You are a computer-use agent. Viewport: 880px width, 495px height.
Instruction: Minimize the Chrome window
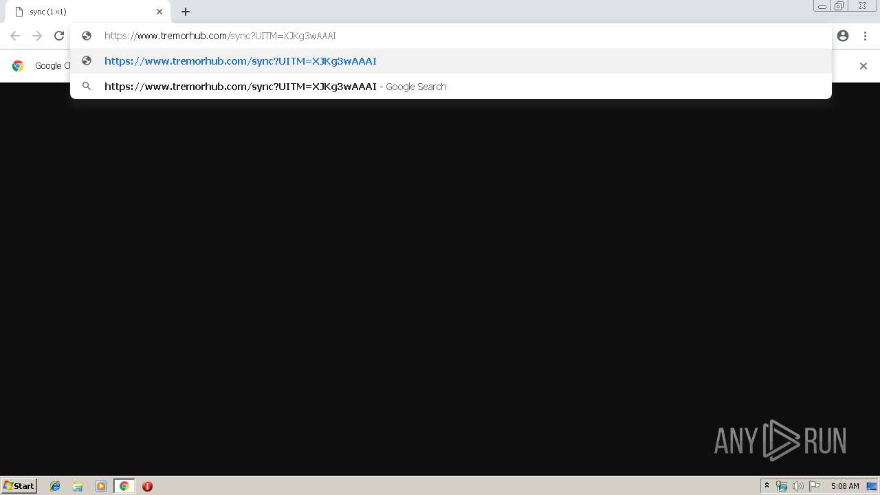tap(822, 6)
